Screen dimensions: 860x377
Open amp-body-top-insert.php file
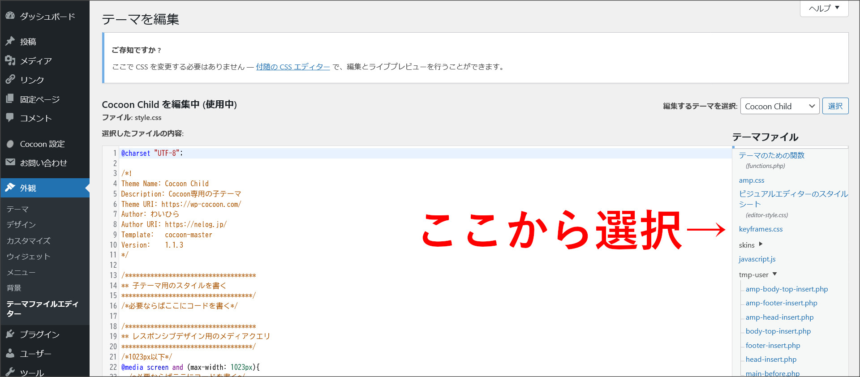[787, 289]
